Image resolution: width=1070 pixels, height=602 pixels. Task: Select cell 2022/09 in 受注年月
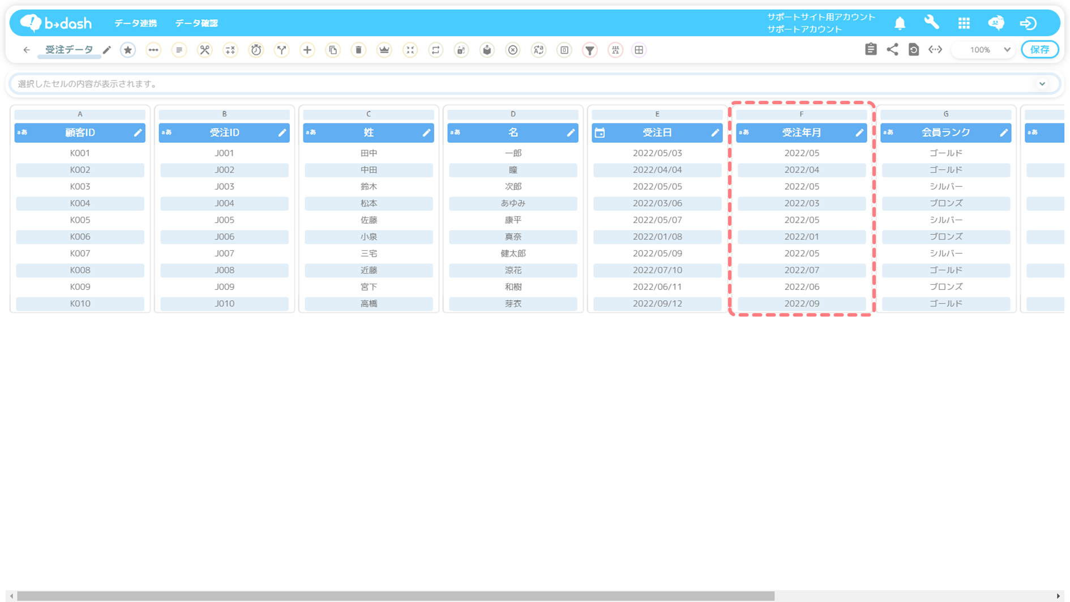pos(801,304)
